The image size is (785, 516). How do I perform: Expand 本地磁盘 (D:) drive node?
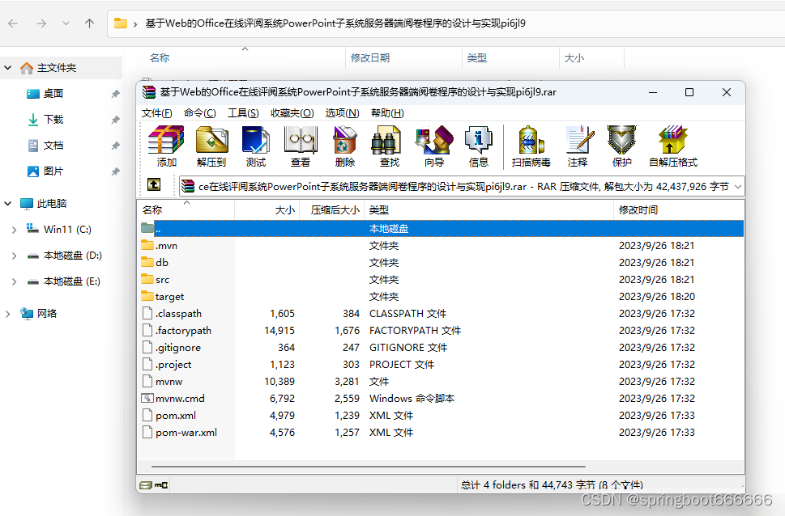[x=14, y=256]
